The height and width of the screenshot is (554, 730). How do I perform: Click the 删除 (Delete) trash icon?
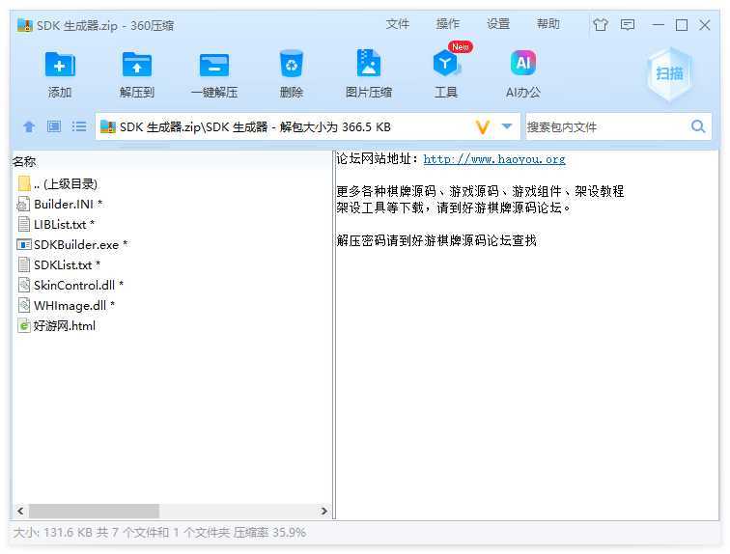pyautogui.click(x=291, y=65)
